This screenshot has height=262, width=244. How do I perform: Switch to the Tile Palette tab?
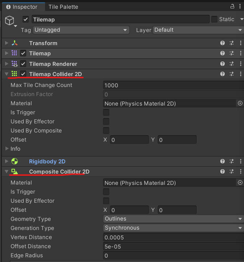(x=63, y=7)
